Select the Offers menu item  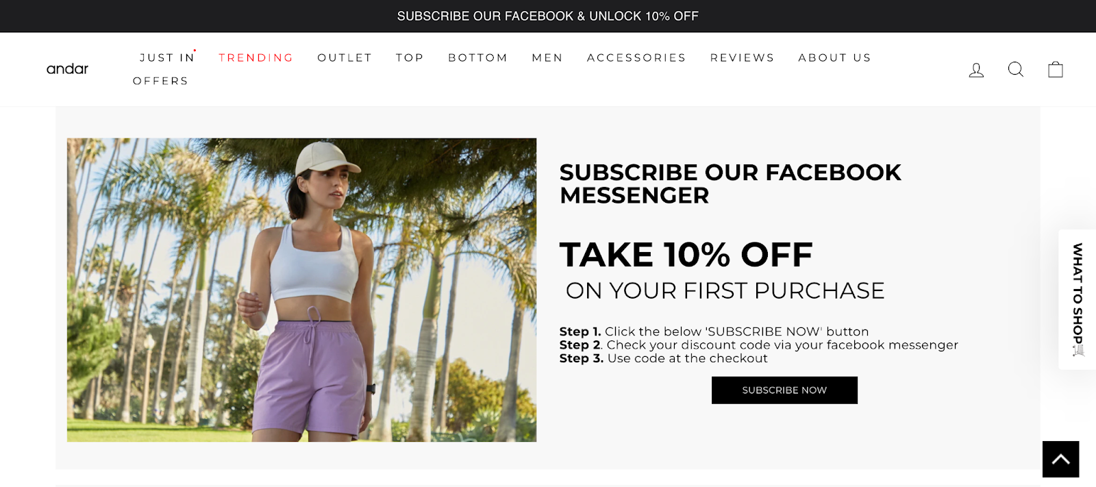tap(160, 81)
